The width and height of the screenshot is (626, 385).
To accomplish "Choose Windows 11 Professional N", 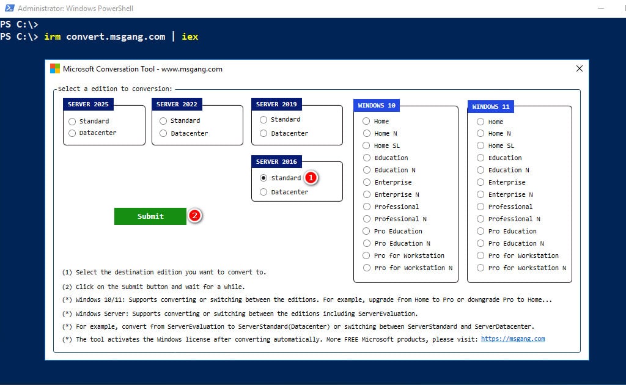I will (481, 219).
